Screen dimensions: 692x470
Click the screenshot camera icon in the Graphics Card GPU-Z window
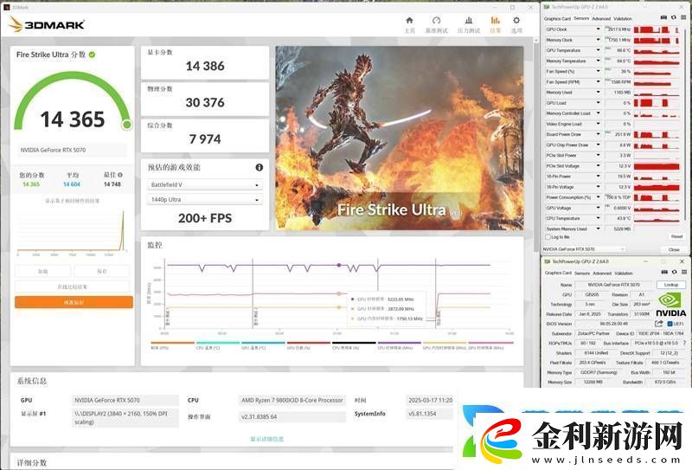coord(664,273)
